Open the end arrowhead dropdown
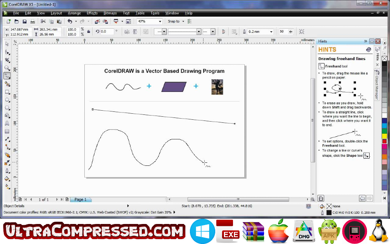 (213, 32)
